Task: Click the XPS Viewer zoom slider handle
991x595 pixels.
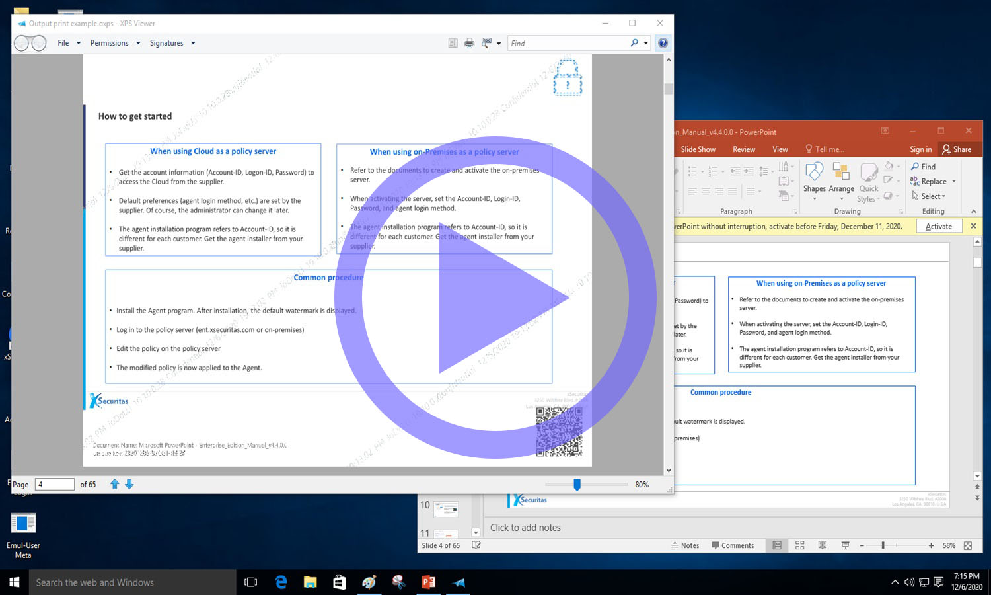Action: point(577,485)
